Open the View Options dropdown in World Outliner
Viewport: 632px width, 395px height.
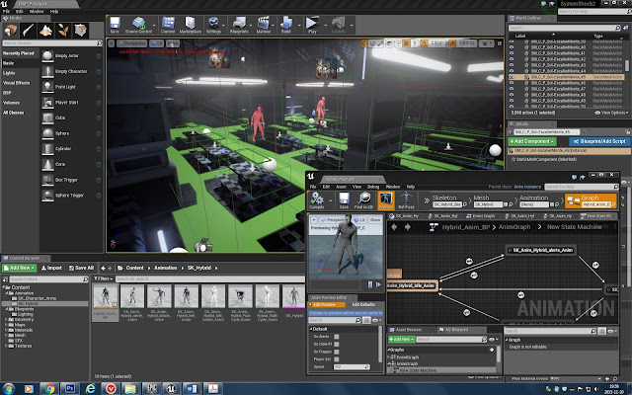[x=611, y=113]
